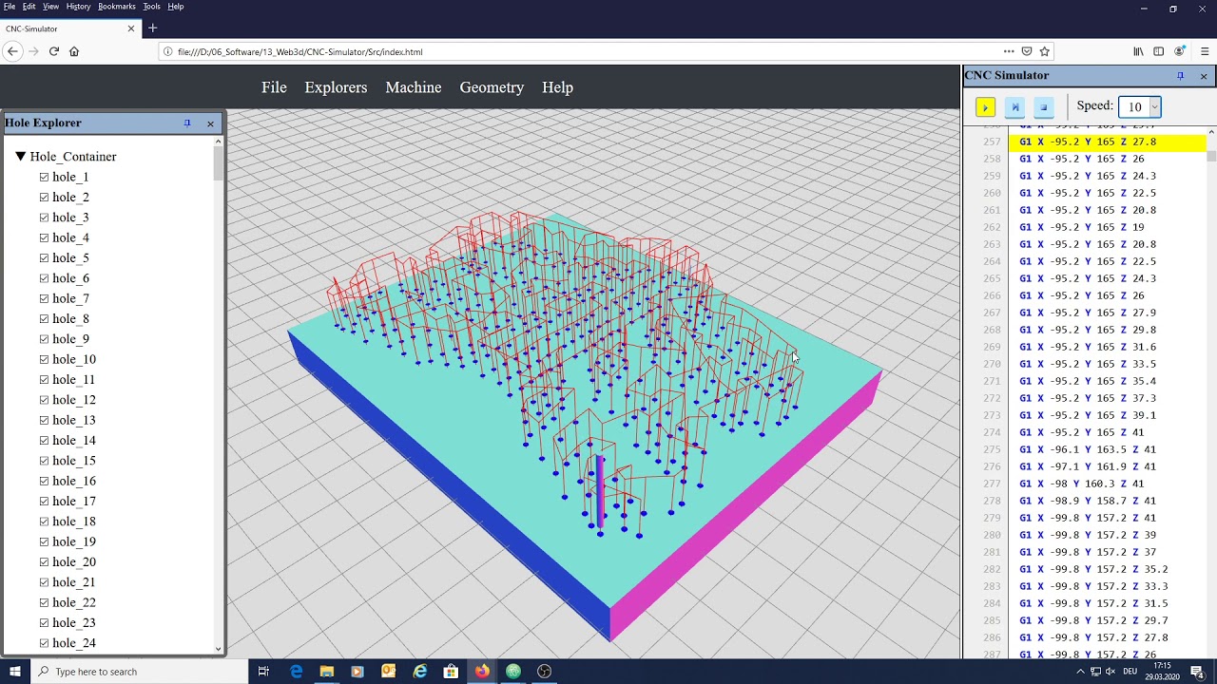Open the Firefox Library
The image size is (1217, 684).
1138,51
